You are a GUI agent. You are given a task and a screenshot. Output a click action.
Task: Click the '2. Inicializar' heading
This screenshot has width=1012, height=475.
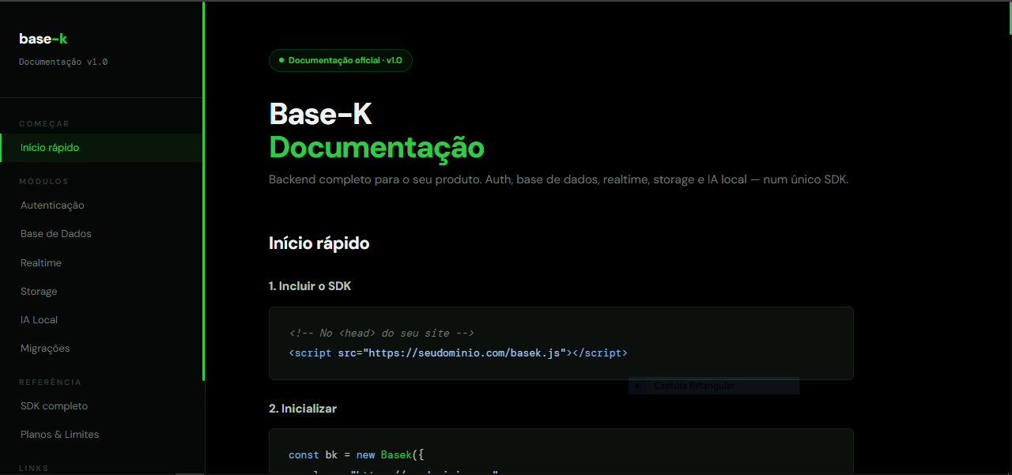pyautogui.click(x=303, y=409)
